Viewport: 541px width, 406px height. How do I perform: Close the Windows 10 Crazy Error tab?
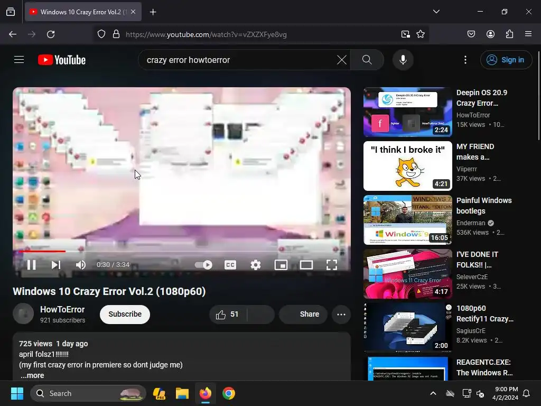(133, 12)
